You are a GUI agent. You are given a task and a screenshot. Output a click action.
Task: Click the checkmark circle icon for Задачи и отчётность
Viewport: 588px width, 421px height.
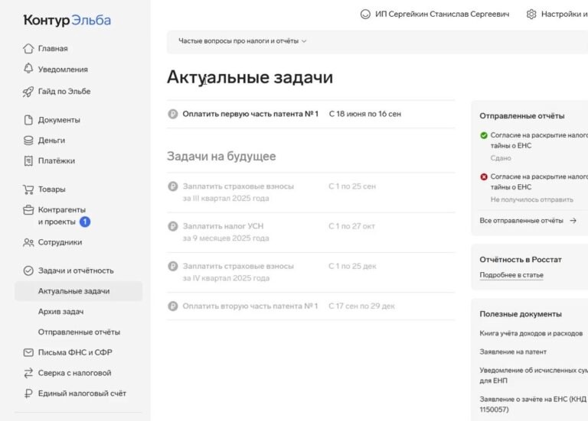point(28,270)
